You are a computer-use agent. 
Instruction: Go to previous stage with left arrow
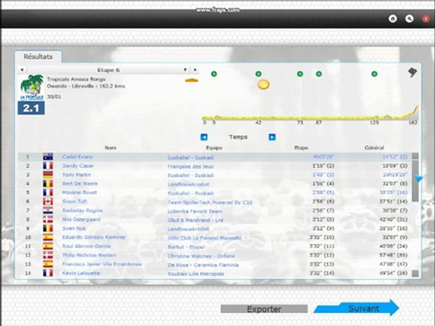(22, 70)
